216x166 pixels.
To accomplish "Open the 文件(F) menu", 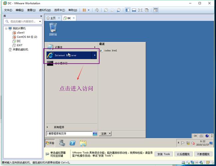I will [8, 10].
